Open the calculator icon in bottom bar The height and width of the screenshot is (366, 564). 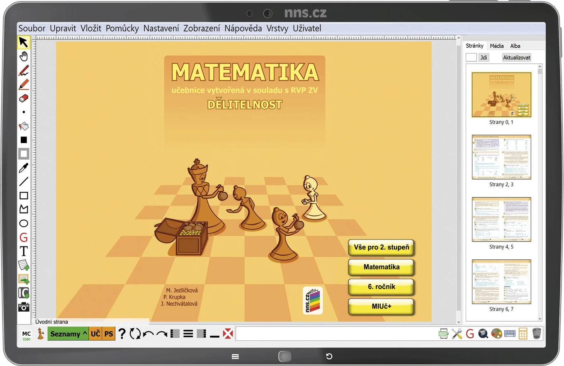click(x=523, y=333)
